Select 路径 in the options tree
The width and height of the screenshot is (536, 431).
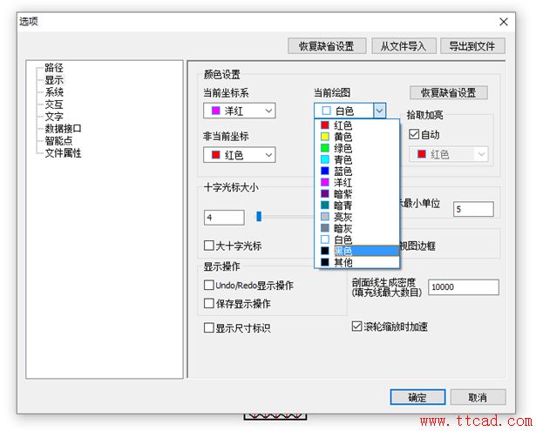click(x=54, y=68)
